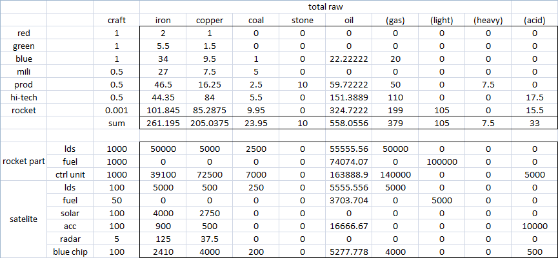Select blue row oil value 22.22222

point(349,59)
